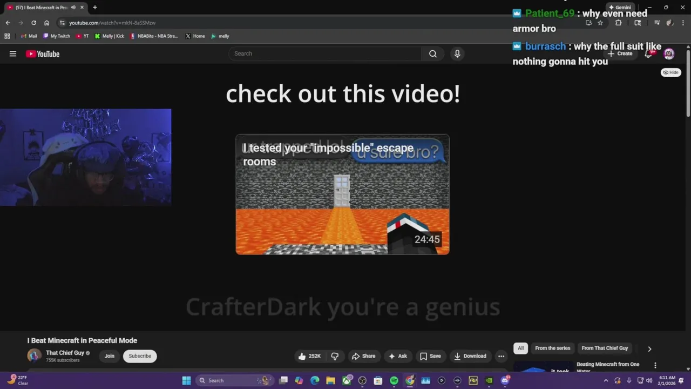Dislike the video with thumbs down

coord(335,356)
